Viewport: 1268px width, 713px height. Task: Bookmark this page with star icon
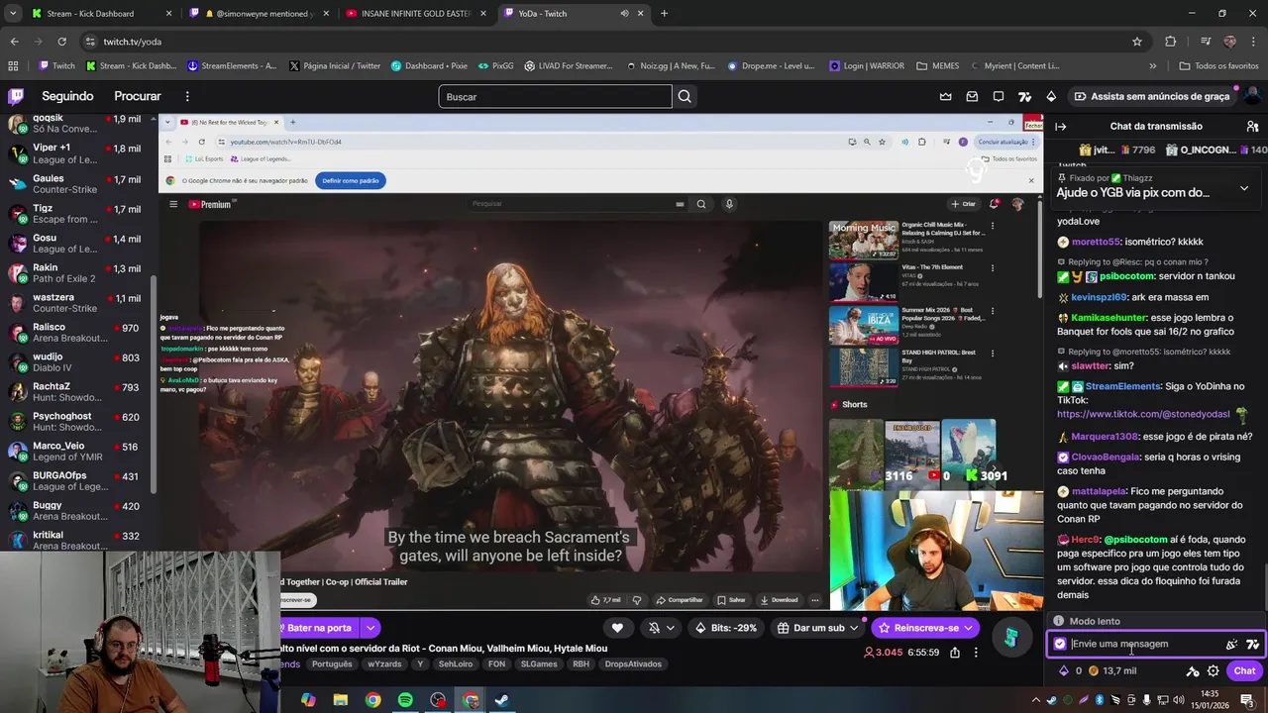(x=1137, y=41)
